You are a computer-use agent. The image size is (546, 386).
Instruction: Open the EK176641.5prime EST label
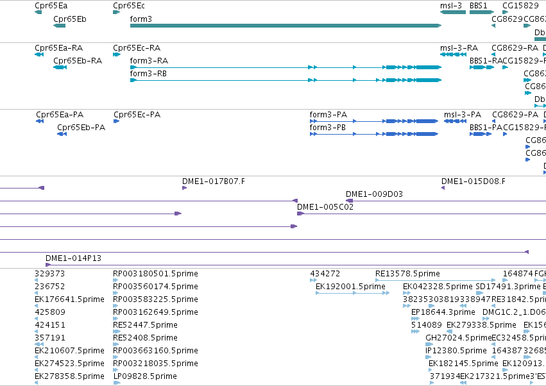point(70,299)
